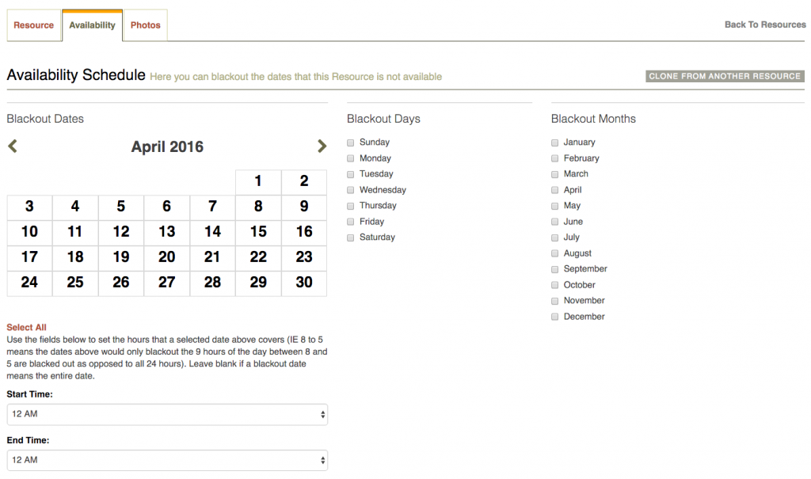Select April 15 on the calendar

click(x=258, y=232)
